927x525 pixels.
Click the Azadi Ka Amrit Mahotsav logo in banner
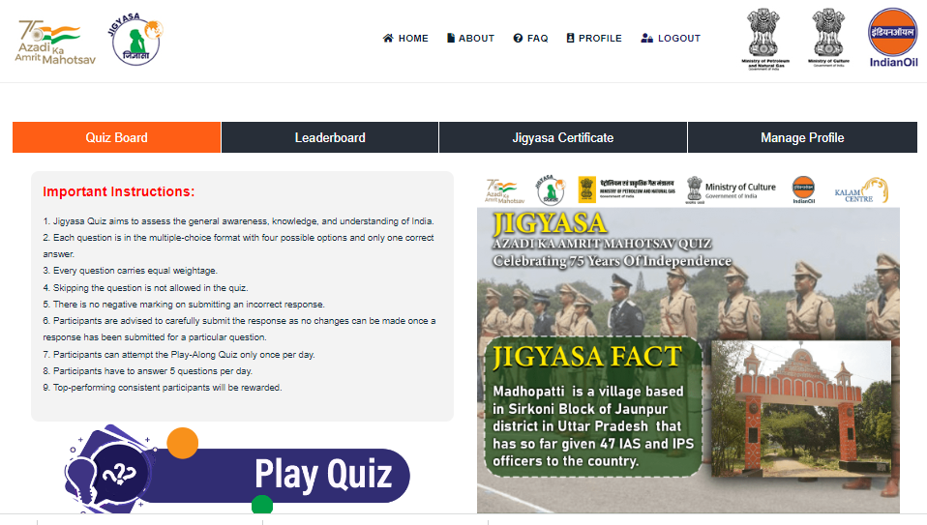point(504,190)
